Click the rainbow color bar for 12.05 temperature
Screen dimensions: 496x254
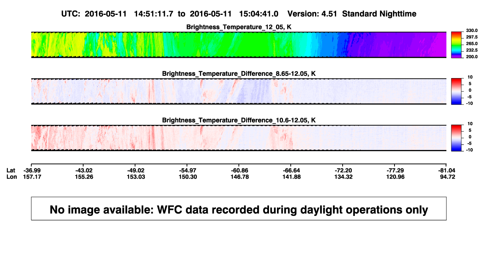(x=456, y=45)
